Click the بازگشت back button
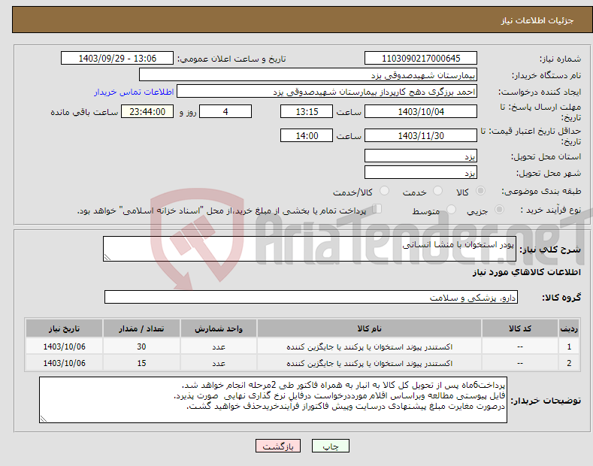 tap(278, 446)
